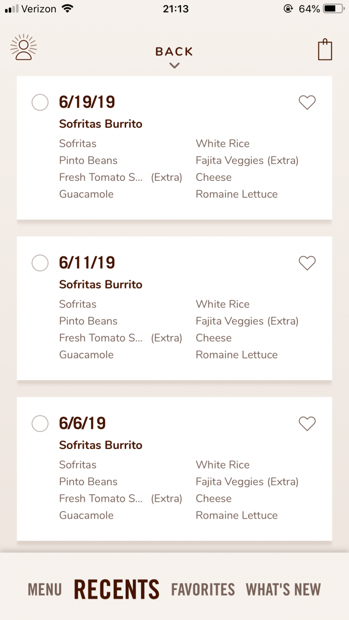Open the 6/19/19 Sofritas Burrito title

point(101,124)
